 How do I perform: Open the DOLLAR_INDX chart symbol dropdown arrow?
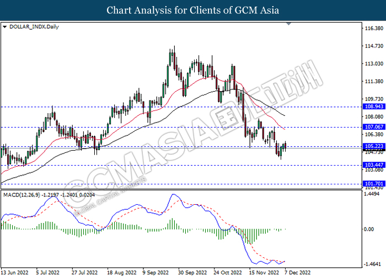(x=4, y=27)
